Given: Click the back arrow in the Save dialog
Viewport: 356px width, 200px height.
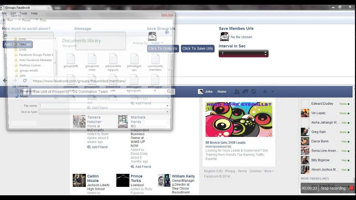Looking at the screenshot, I should pyautogui.click(x=5, y=81).
